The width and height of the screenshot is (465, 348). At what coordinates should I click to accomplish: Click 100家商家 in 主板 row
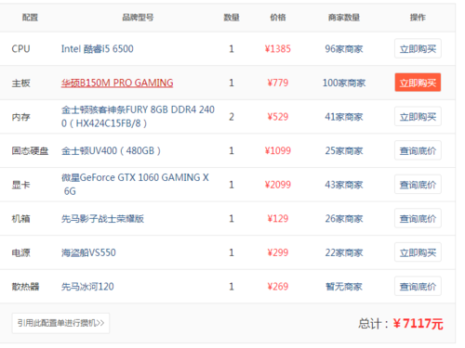[344, 83]
